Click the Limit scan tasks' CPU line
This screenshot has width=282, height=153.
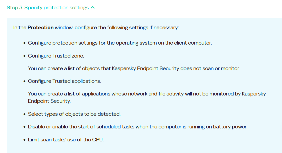point(66,140)
